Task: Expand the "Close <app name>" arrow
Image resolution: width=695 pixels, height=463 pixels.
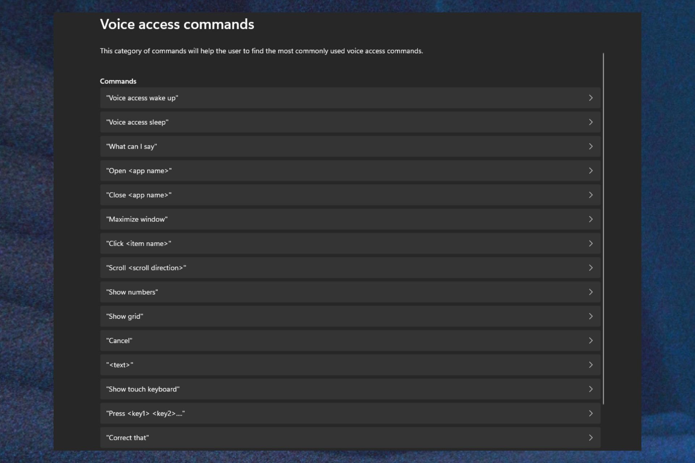Action: click(x=590, y=195)
